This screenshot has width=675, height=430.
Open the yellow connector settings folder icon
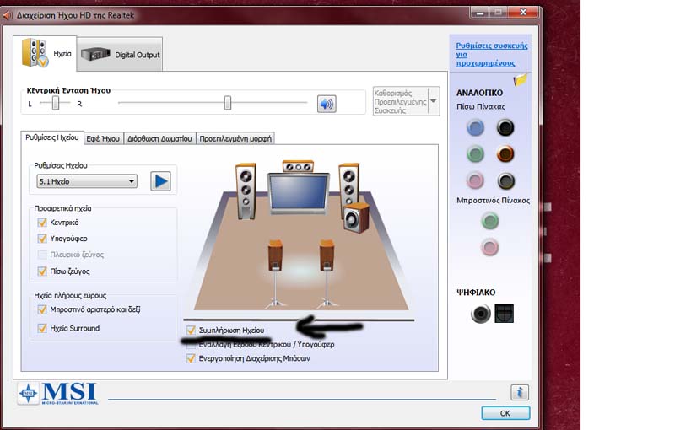pos(520,80)
